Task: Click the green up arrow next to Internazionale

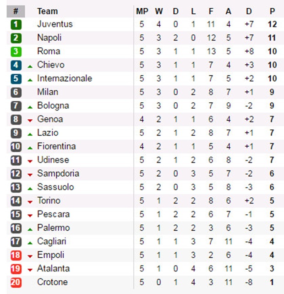Action: click(30, 80)
